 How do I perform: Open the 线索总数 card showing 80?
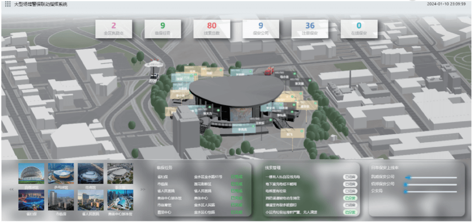pos(212,28)
